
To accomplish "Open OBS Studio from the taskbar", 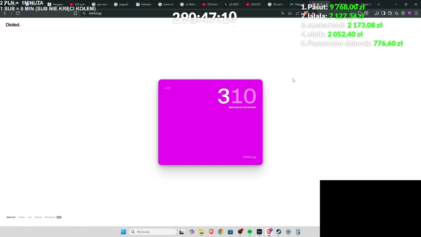I will pos(240,232).
